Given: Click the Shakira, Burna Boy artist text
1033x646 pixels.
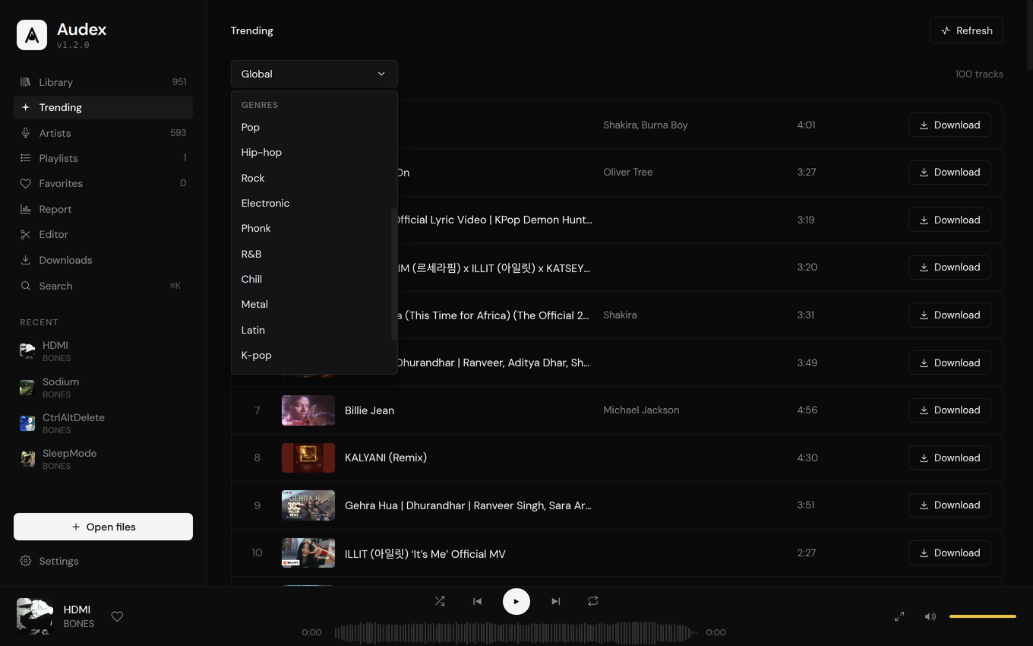Looking at the screenshot, I should tap(645, 125).
